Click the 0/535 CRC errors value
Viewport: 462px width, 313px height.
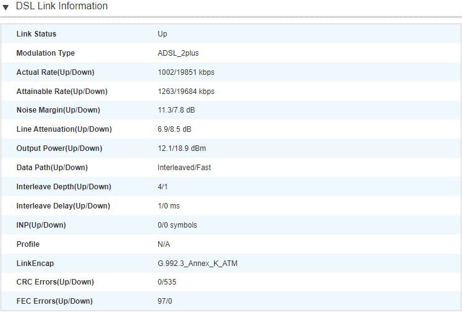click(167, 281)
